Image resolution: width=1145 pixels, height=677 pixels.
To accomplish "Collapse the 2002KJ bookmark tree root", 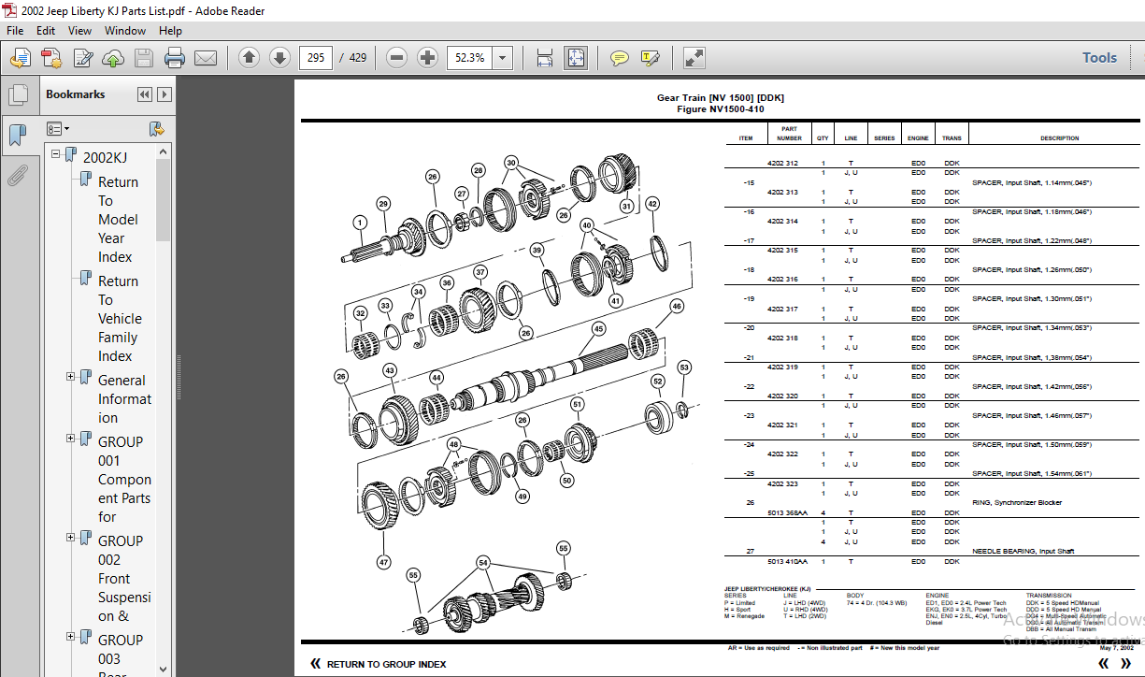I will point(55,153).
